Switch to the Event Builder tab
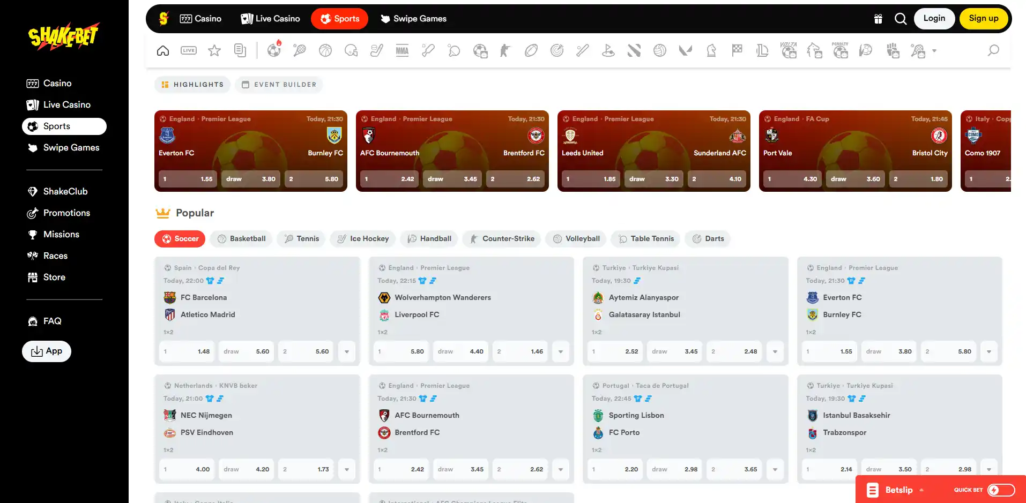The height and width of the screenshot is (503, 1026). pyautogui.click(x=279, y=85)
